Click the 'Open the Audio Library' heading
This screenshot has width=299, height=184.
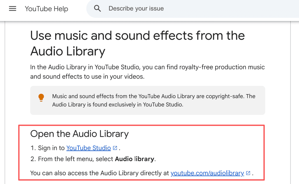click(79, 134)
